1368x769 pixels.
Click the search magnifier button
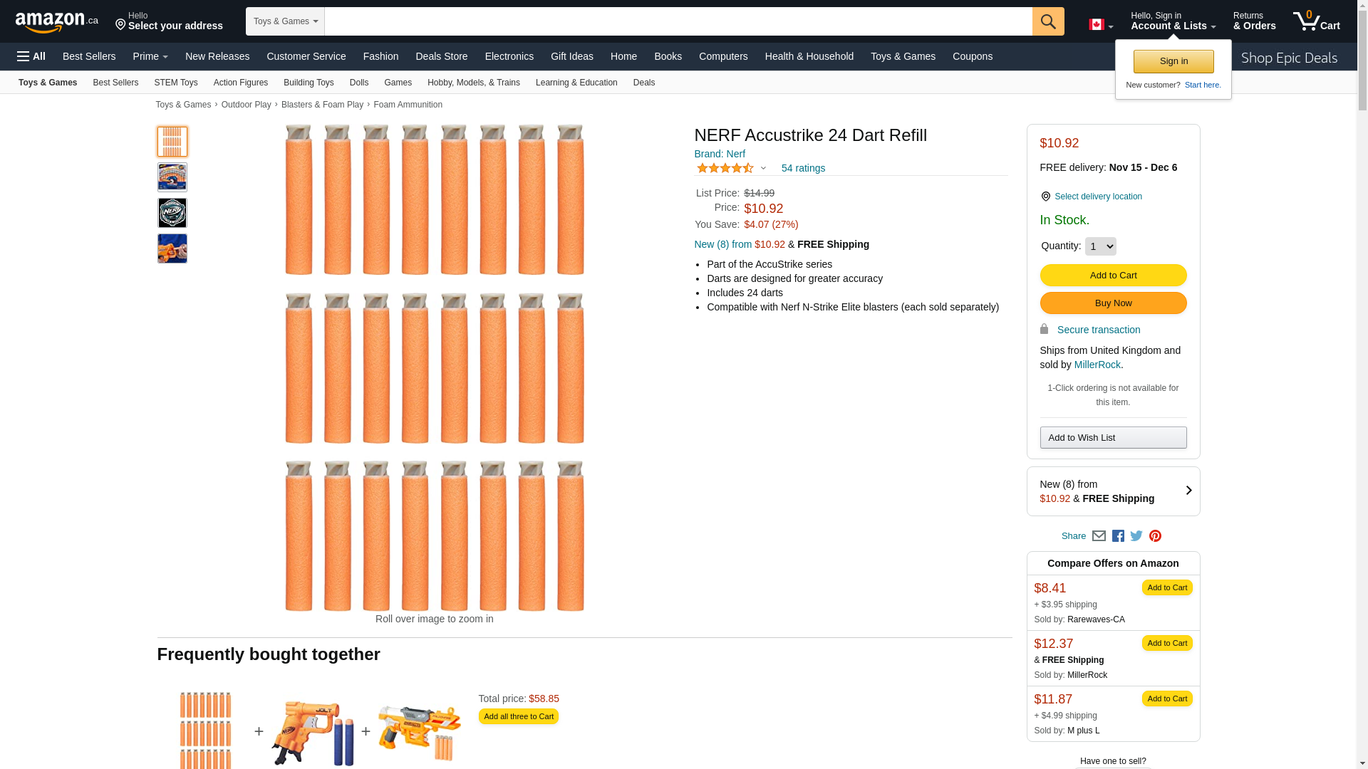[x=1047, y=21]
